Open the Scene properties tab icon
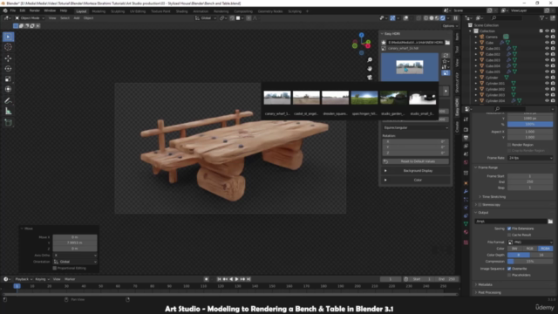 click(466, 154)
